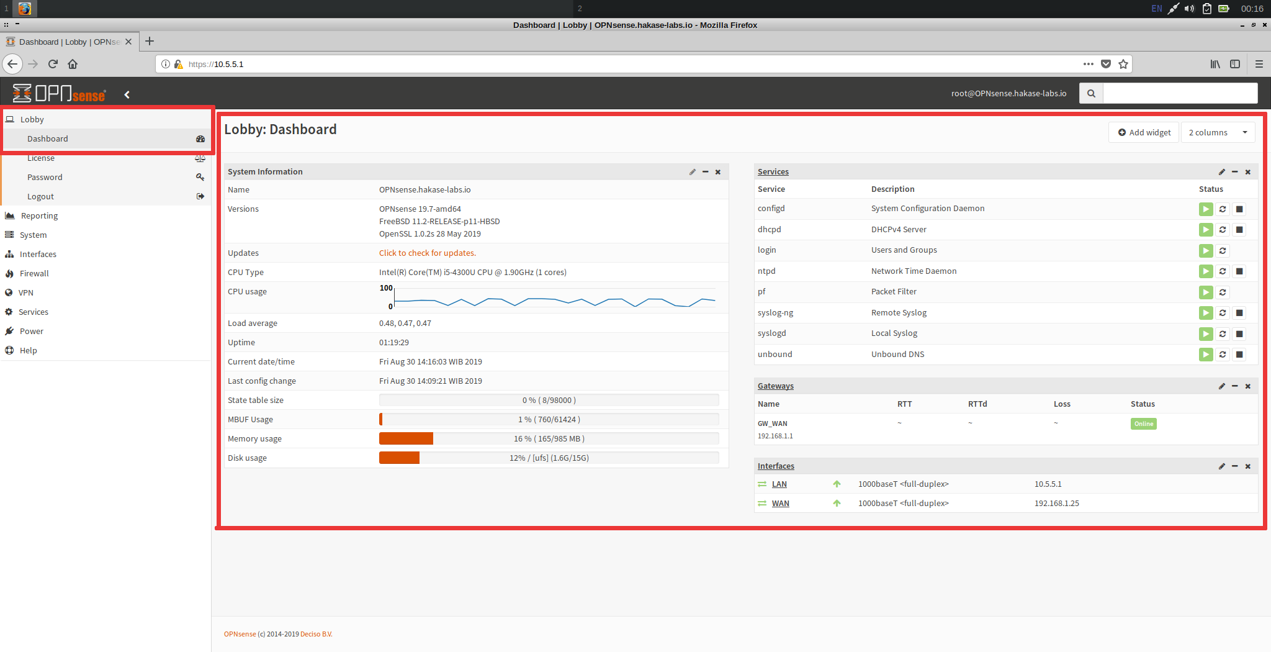1271x652 pixels.
Task: Open the Gateways title link
Action: (775, 386)
